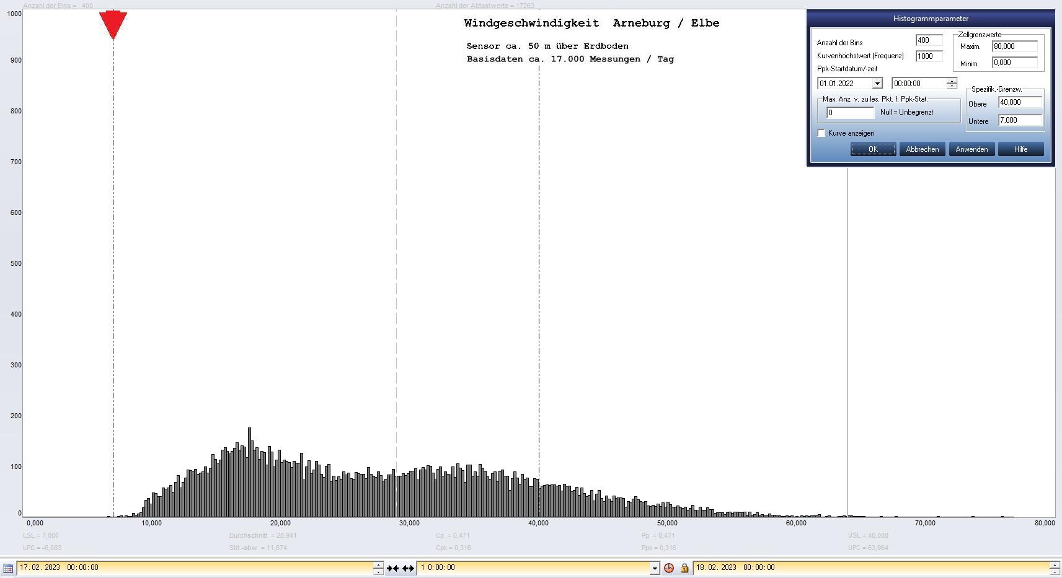This screenshot has width=1062, height=578.
Task: Click the start date 17.02.2023 spinner
Action: 378,568
